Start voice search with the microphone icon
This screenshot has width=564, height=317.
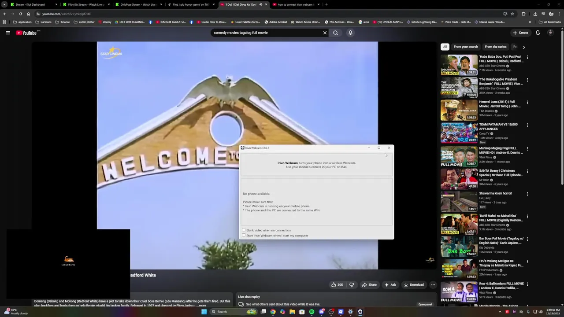pyautogui.click(x=350, y=33)
